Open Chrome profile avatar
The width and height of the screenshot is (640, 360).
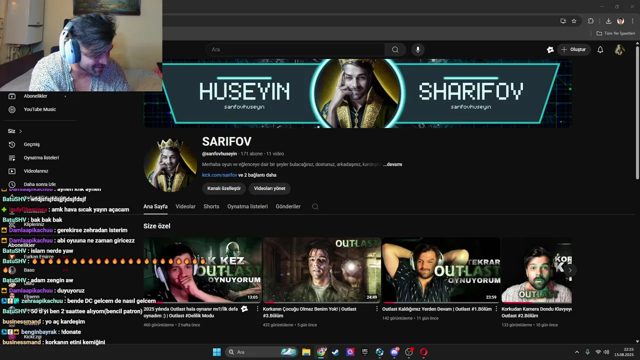click(620, 21)
